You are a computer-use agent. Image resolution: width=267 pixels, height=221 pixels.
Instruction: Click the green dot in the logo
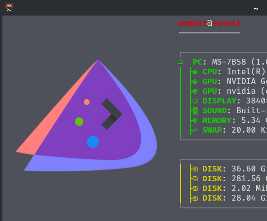coord(79,121)
